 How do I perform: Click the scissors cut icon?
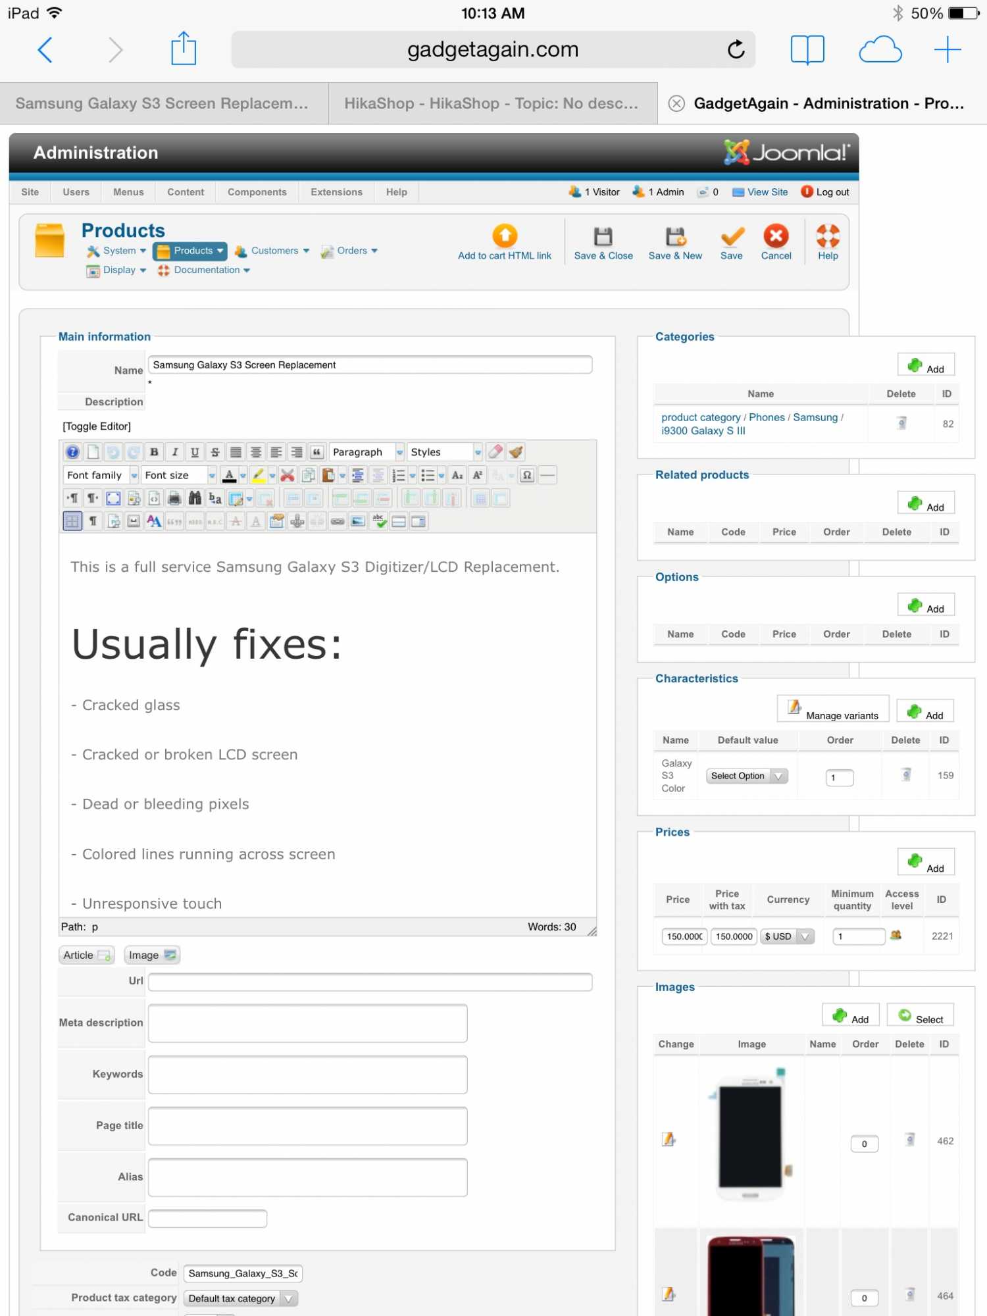(288, 475)
